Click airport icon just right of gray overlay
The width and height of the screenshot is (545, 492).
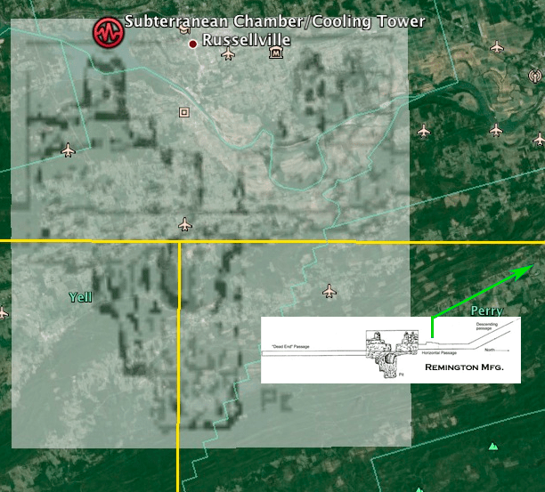click(x=422, y=131)
